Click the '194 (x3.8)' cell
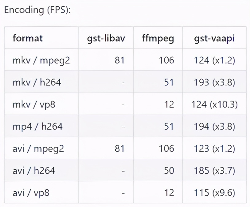The height and width of the screenshot is (207, 250). coord(214,127)
